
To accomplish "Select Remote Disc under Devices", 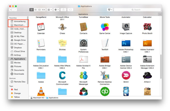I will [x=18, y=82].
